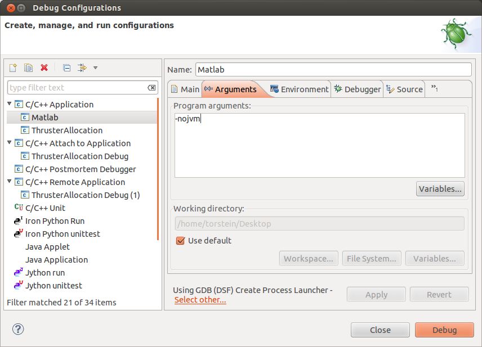Image resolution: width=482 pixels, height=347 pixels.
Task: Click the Program arguments text area
Action: click(320, 145)
